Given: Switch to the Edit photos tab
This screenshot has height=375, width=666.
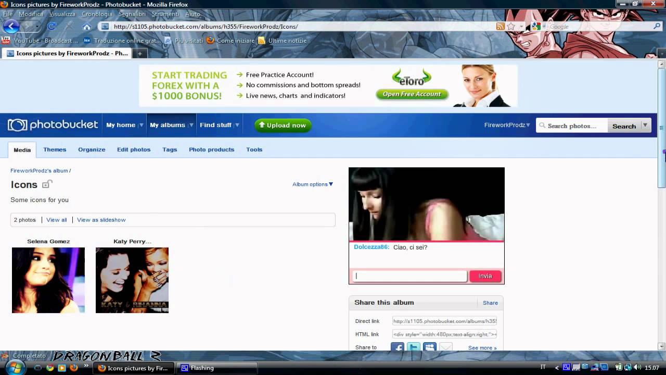Looking at the screenshot, I should [134, 149].
